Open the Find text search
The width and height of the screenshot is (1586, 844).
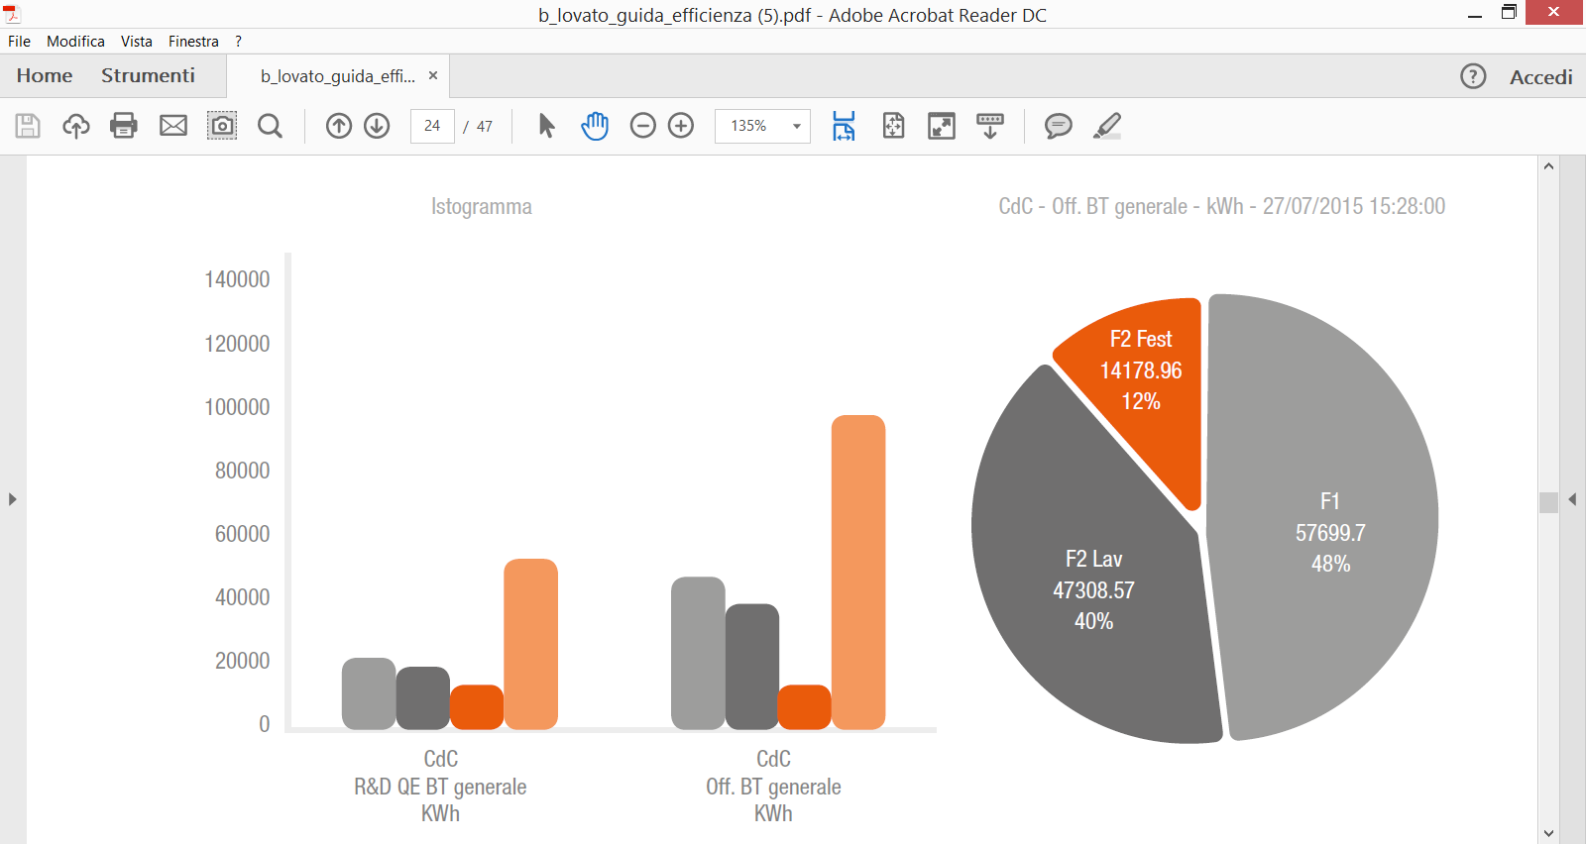pyautogui.click(x=270, y=126)
